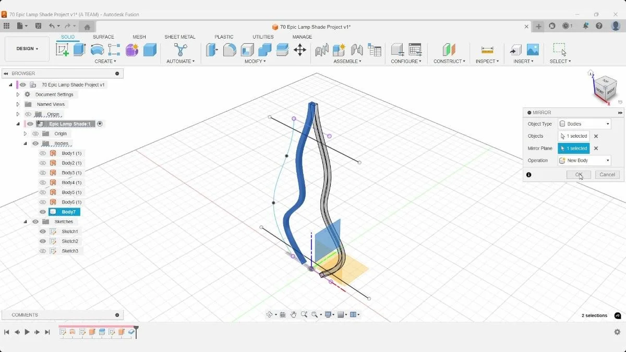Clear the Objects selection with X
This screenshot has height=352, width=626.
coord(596,136)
